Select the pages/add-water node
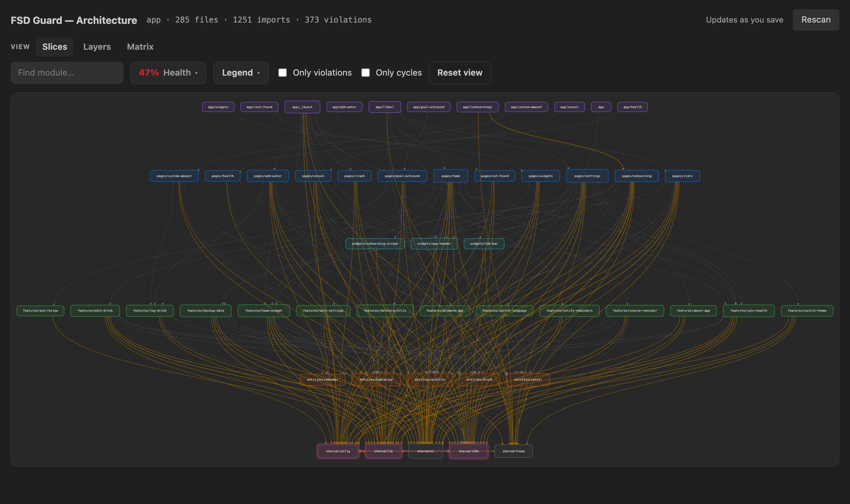This screenshot has height=504, width=850. [268, 176]
